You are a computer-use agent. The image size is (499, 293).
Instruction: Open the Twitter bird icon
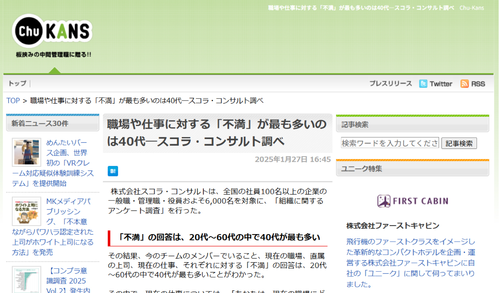(423, 84)
